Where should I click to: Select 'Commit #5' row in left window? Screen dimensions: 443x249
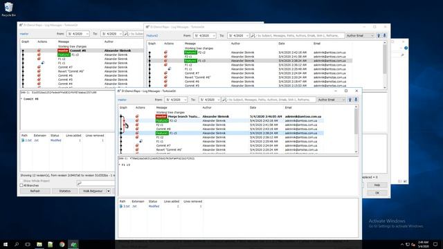[82, 80]
